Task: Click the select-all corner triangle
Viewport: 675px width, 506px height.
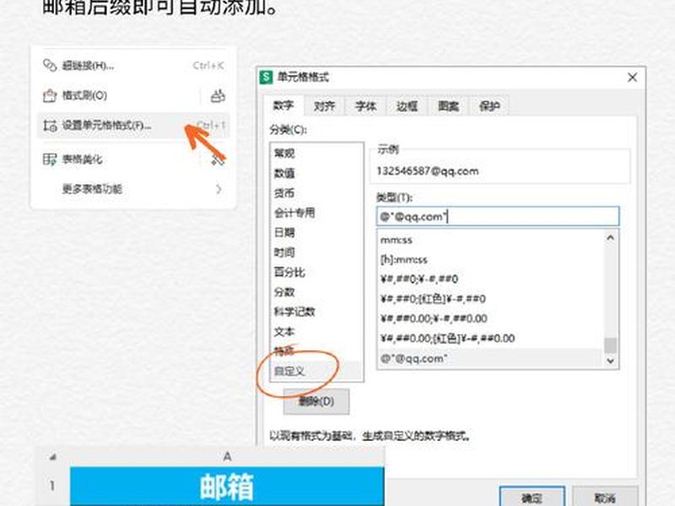Action: coord(53,457)
